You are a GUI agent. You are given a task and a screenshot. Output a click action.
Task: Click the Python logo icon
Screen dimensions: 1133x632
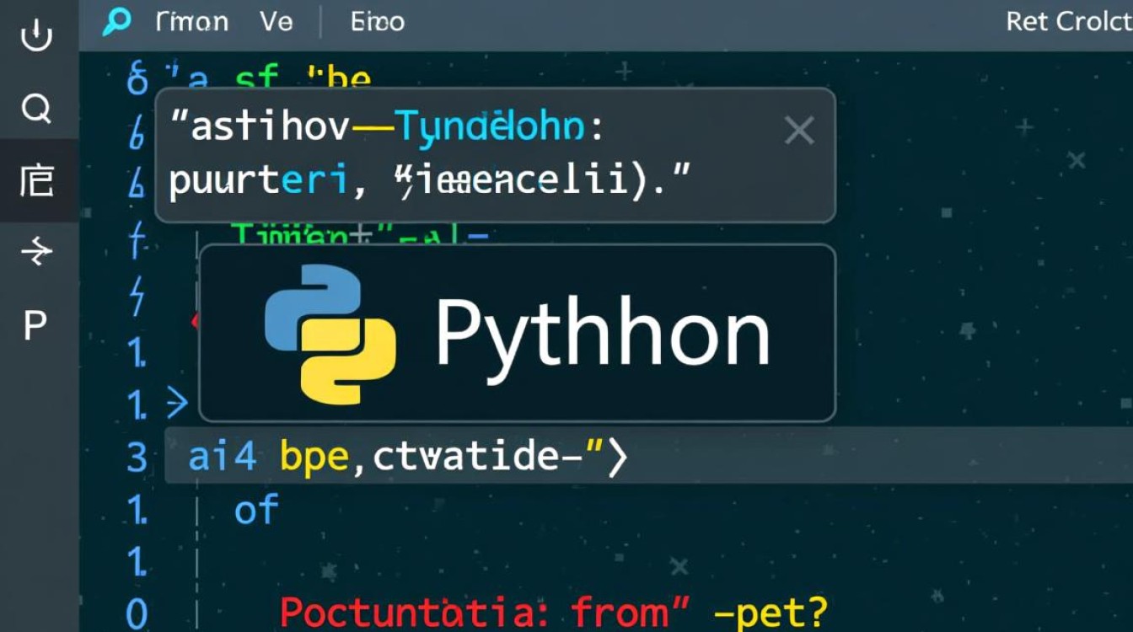coord(330,334)
